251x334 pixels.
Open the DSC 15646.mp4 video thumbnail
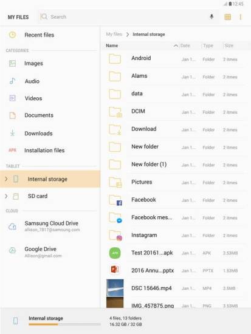[x=115, y=288]
